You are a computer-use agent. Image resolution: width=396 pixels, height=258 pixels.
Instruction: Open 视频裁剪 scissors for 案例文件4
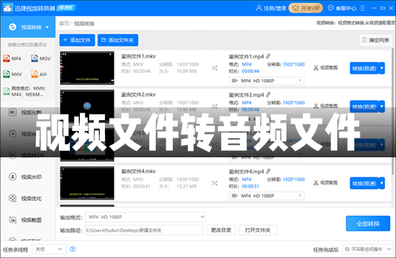click(x=325, y=183)
